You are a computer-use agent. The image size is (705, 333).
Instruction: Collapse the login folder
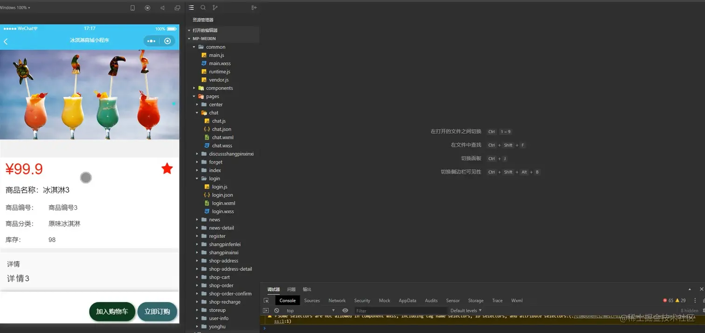(x=197, y=179)
